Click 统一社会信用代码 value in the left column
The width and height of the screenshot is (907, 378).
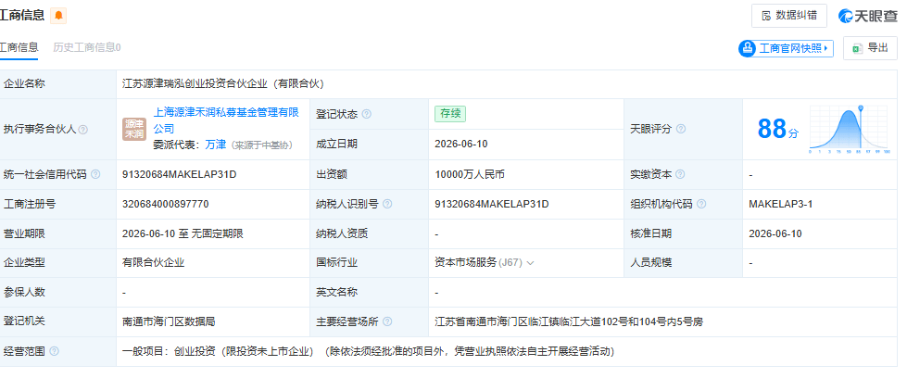[180, 174]
